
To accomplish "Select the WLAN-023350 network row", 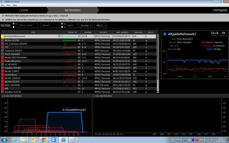I will [79, 40].
